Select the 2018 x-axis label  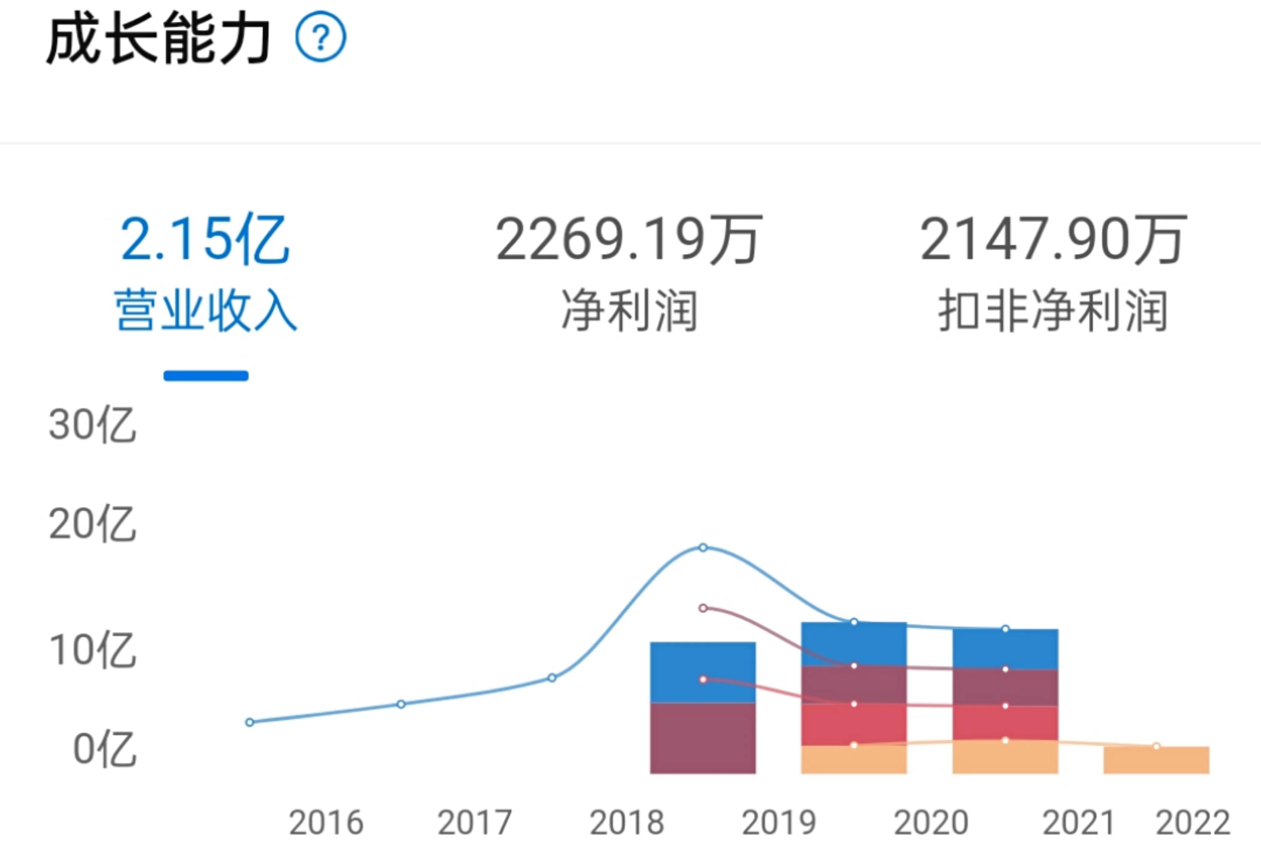point(627,823)
